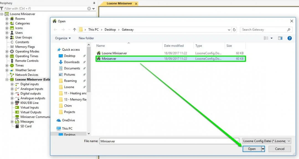Click the New folder button

click(86, 38)
